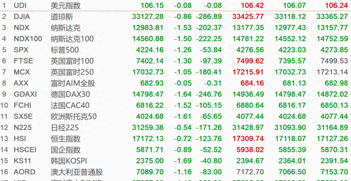Select the GDAXI 德国DAX30 row
Viewport: 351px width, 181px height.
175,94
